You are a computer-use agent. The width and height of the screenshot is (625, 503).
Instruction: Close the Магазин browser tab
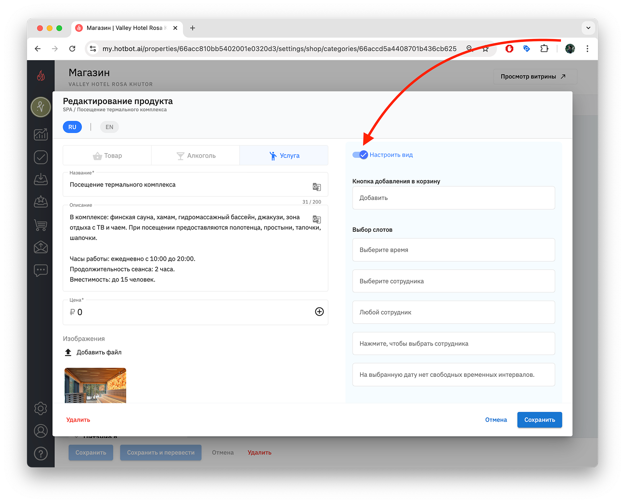(x=175, y=28)
